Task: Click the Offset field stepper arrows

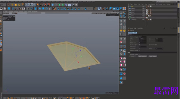Action: click(x=146, y=39)
